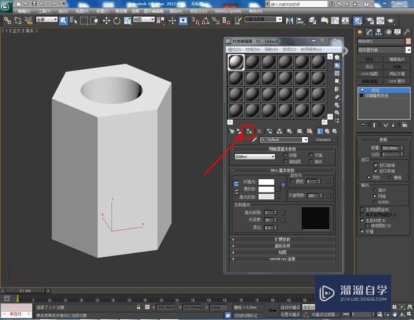Open the modifier list dropdown

coord(384,50)
